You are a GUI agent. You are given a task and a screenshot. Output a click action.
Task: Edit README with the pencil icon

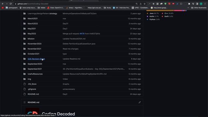coord(139,102)
